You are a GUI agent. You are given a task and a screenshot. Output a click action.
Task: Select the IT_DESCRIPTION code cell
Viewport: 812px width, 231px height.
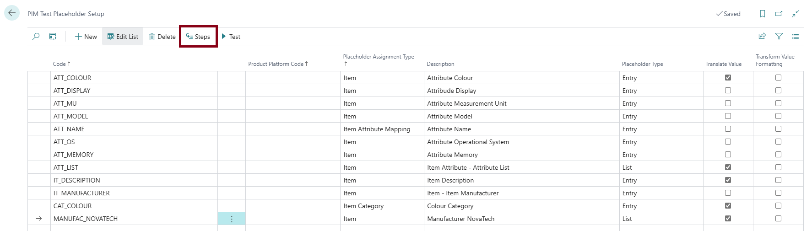tap(77, 180)
